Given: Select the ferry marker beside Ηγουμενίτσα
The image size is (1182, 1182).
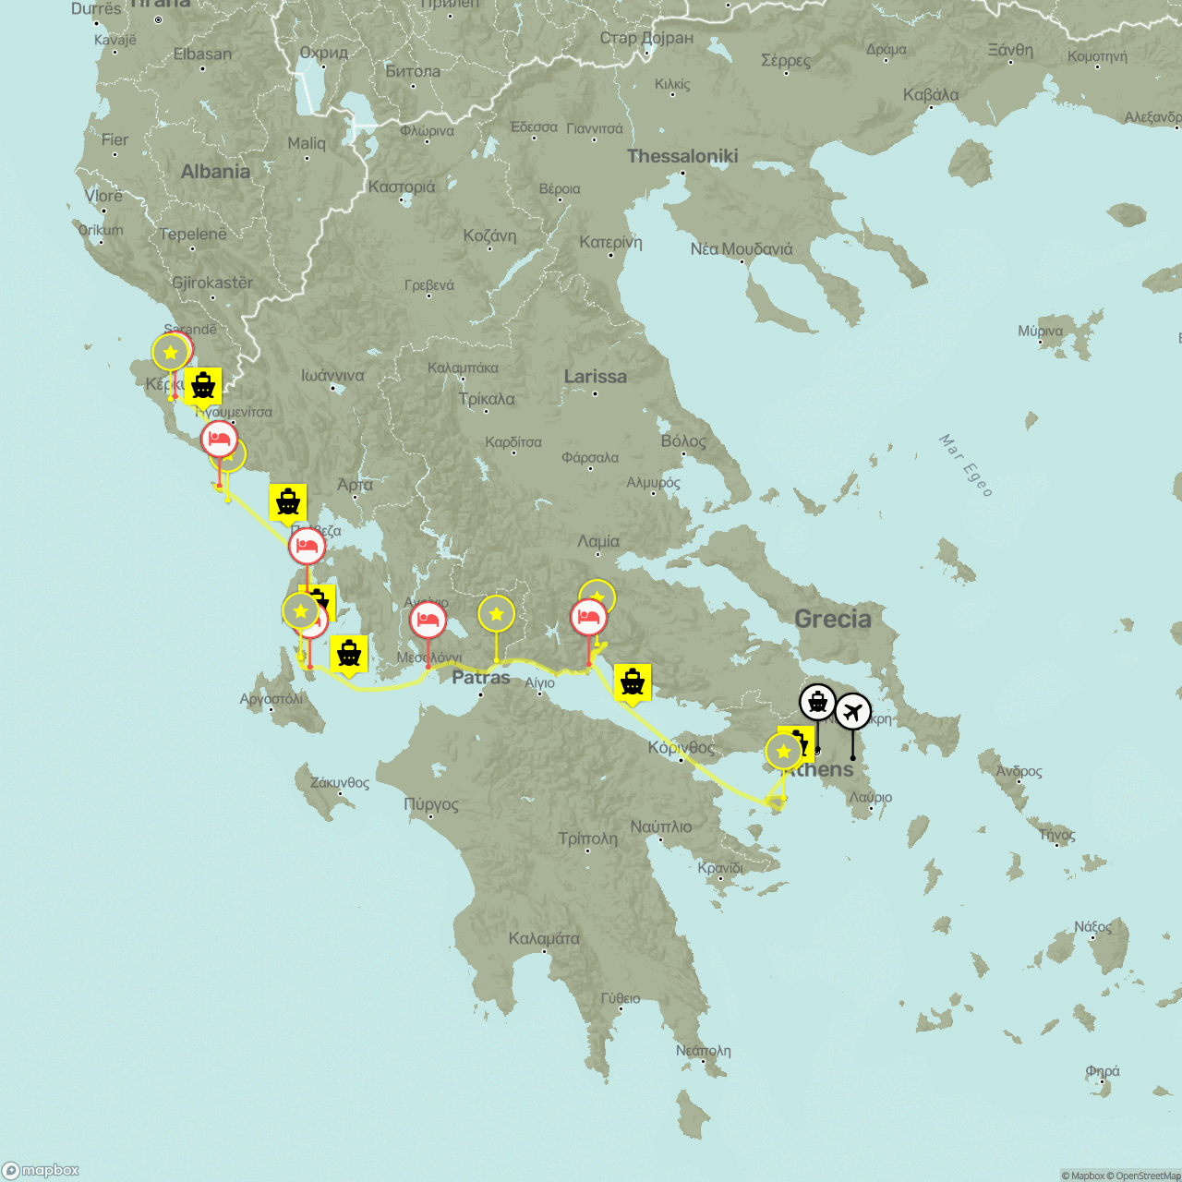Looking at the screenshot, I should [203, 386].
